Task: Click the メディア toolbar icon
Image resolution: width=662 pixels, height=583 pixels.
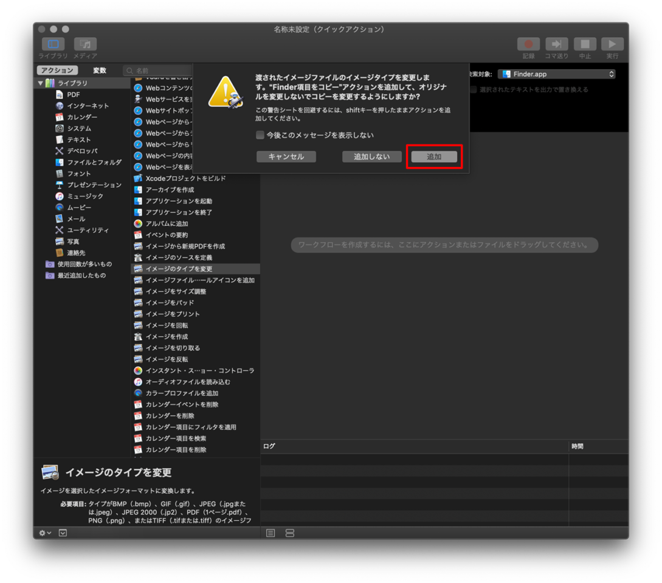Action: point(85,44)
